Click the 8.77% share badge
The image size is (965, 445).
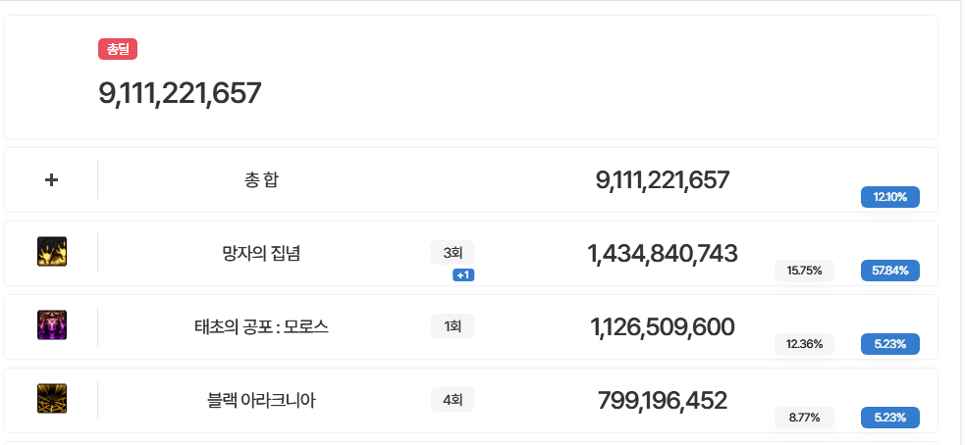point(804,418)
